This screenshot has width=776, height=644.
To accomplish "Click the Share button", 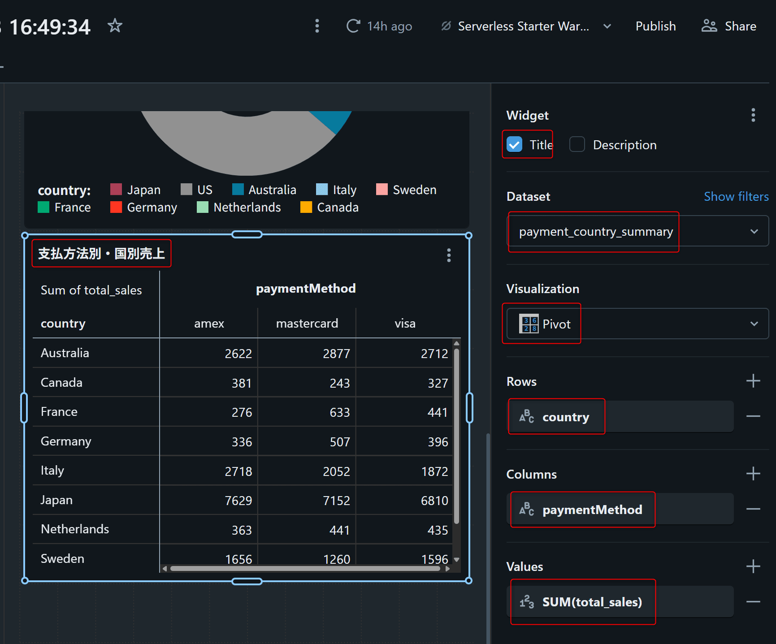I will tap(729, 26).
